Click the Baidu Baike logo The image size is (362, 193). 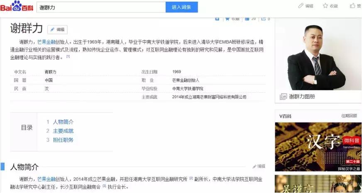[17, 7]
